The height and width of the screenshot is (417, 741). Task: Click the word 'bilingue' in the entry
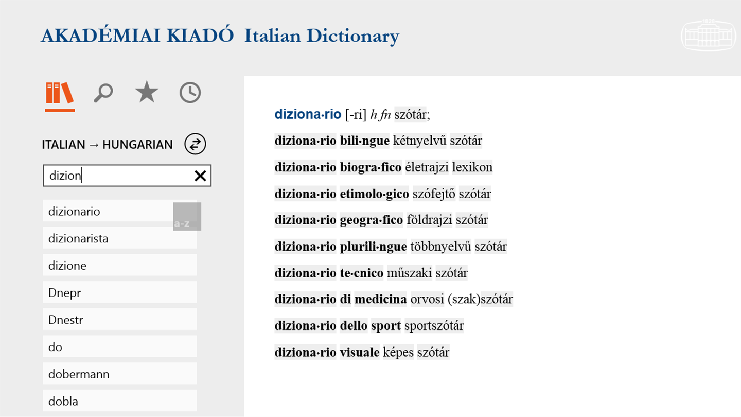(x=365, y=141)
